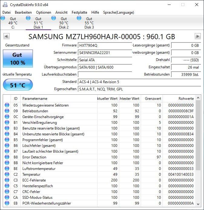Select the Disk 1 tab
Viewport: 204px width, 210px height.
tap(38, 23)
